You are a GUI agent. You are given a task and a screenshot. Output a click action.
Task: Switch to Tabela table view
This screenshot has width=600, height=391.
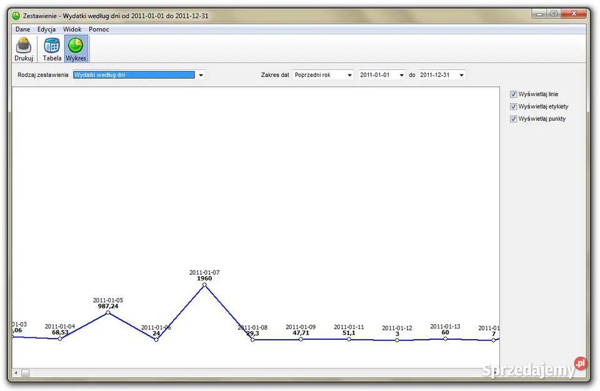(x=52, y=46)
